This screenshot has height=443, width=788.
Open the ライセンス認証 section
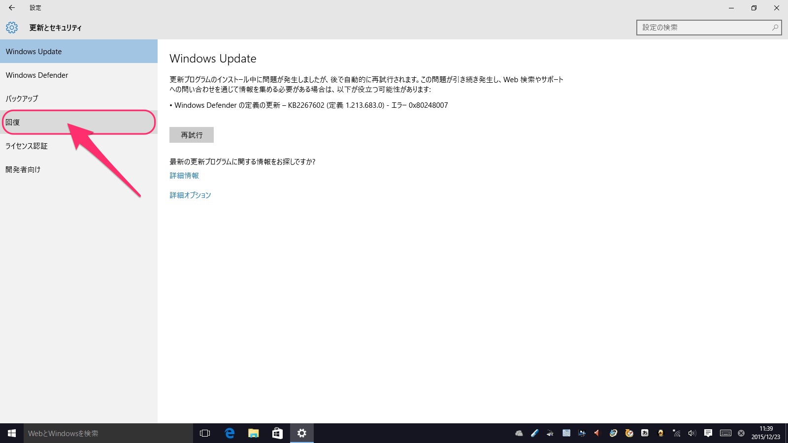(79, 146)
